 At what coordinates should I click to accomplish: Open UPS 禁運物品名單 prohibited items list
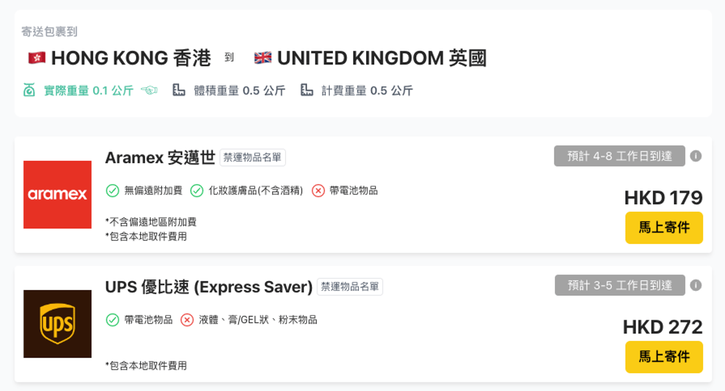tap(350, 287)
